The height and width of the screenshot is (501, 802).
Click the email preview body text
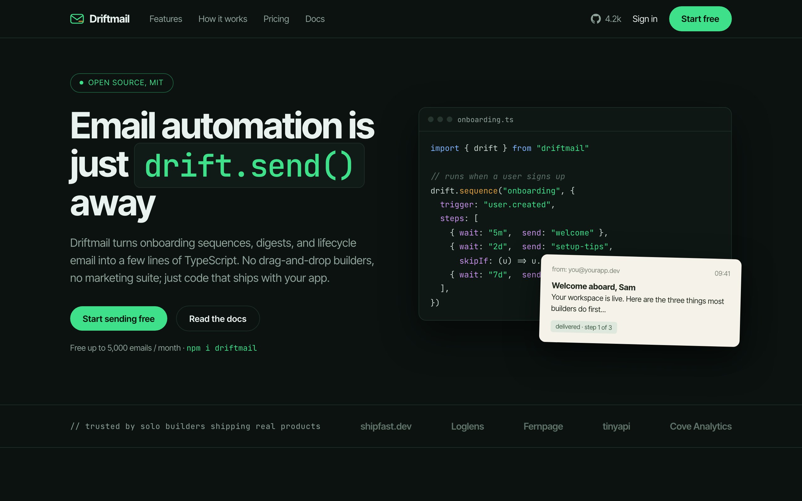637,303
